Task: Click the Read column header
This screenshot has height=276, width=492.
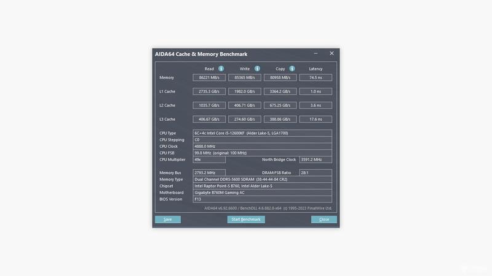Action: pyautogui.click(x=209, y=69)
